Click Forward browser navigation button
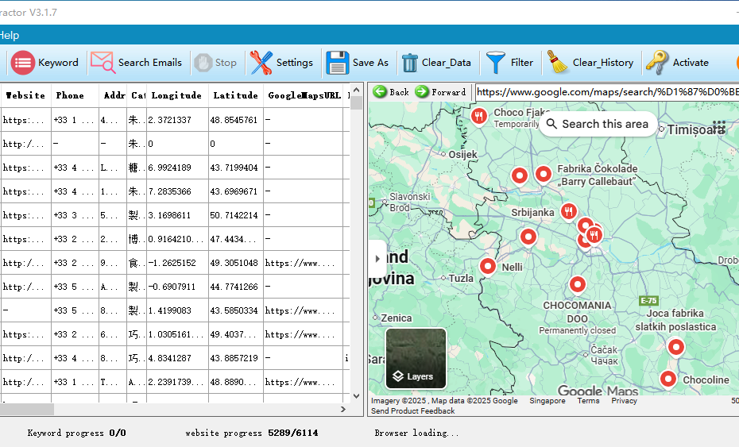The image size is (739, 447). tap(422, 92)
